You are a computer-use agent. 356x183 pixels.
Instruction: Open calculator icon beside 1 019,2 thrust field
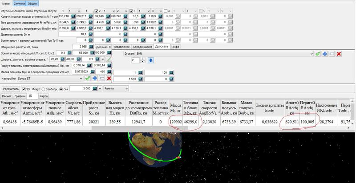click(161, 22)
